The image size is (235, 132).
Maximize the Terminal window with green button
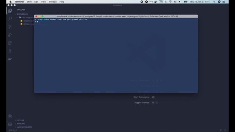click(x=43, y=16)
